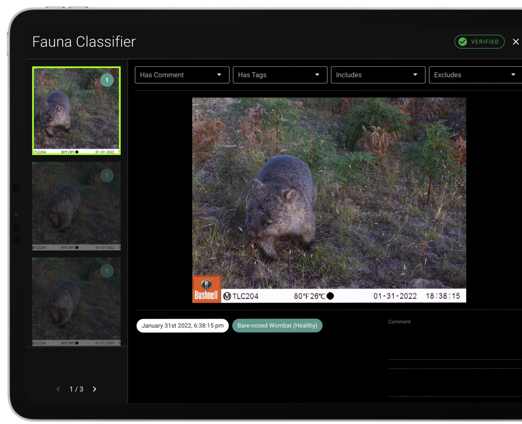Open the Has Tags dropdown
The height and width of the screenshot is (424, 522).
click(x=280, y=75)
